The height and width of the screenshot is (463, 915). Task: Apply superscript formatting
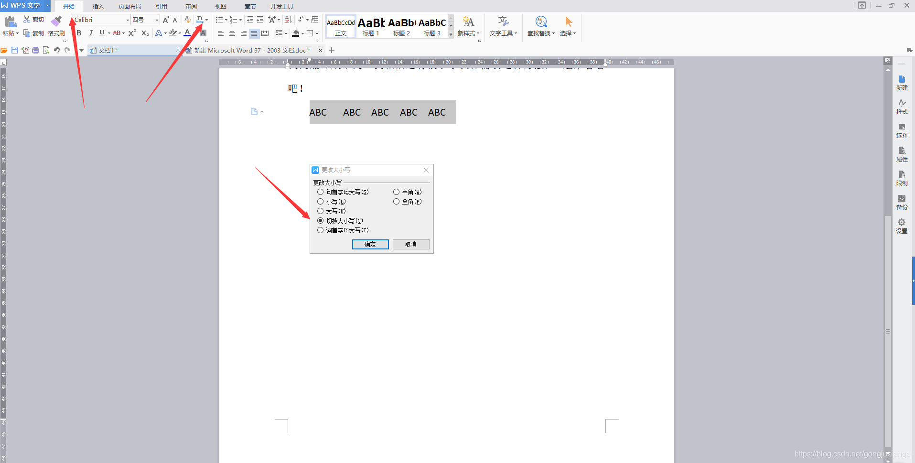pyautogui.click(x=132, y=33)
